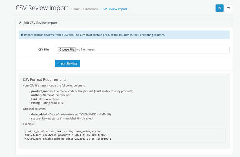
Task: Open the Extensions breadcrumb link
Action: 90,9
